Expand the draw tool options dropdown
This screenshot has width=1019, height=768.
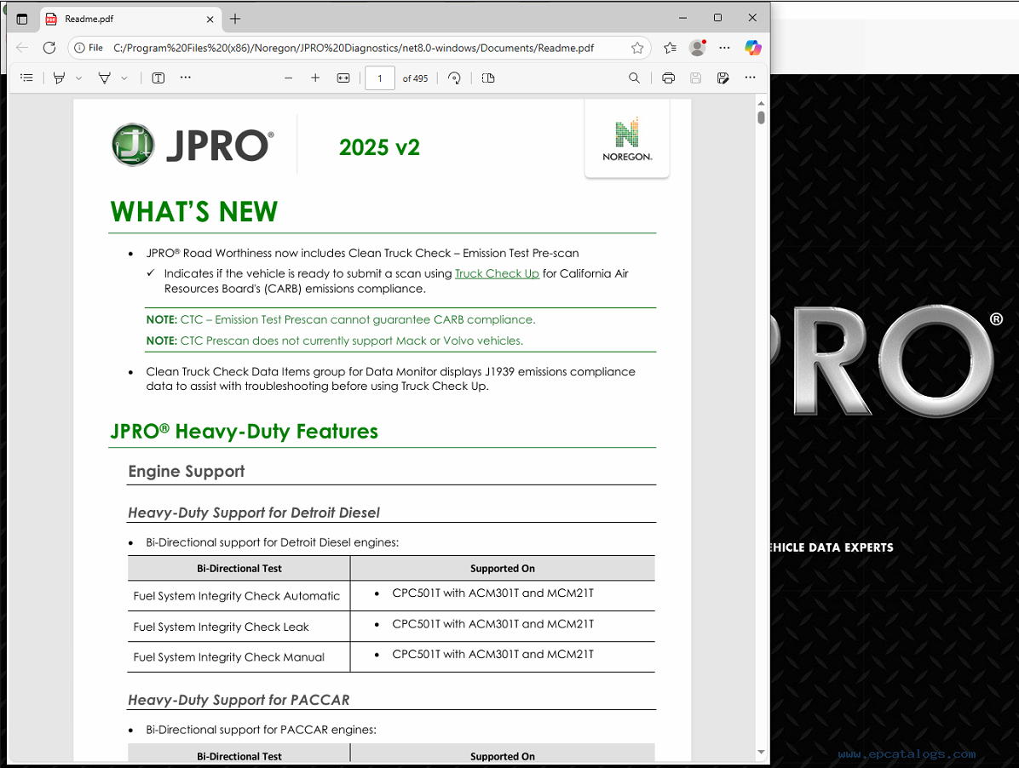pyautogui.click(x=124, y=77)
